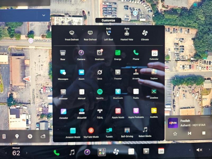212x159 pixels.
Task: Open the Radio app
Action: (136, 94)
